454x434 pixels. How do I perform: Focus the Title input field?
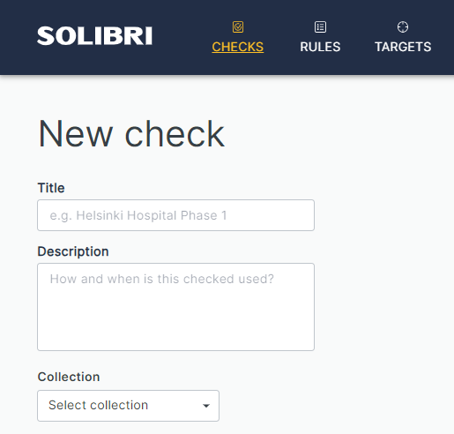[x=175, y=215]
